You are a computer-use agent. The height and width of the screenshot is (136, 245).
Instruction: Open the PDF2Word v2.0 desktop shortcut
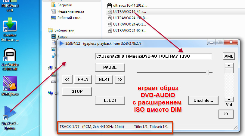(x=10, y=6)
